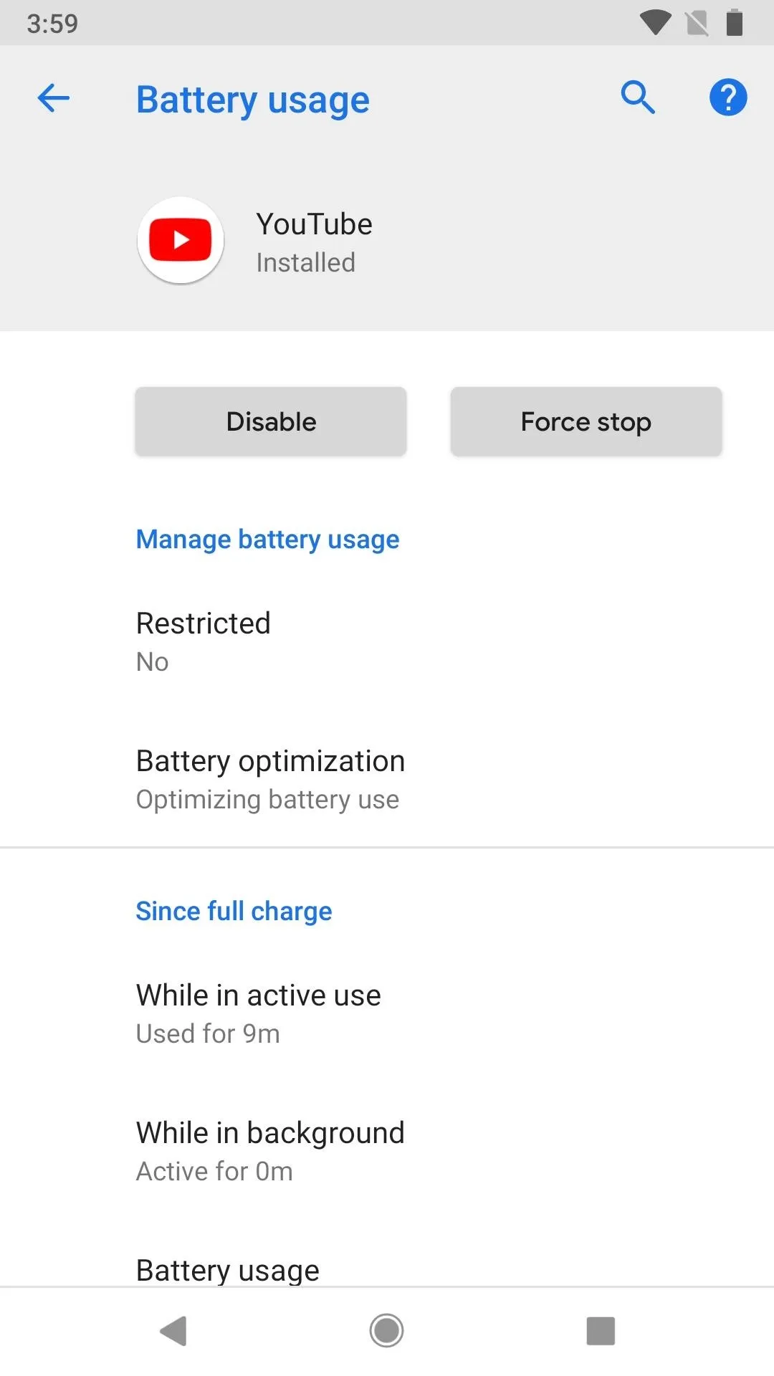Open search with magnifier icon

pyautogui.click(x=638, y=97)
